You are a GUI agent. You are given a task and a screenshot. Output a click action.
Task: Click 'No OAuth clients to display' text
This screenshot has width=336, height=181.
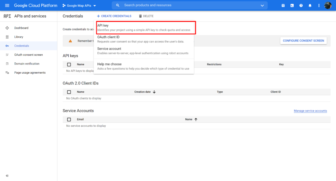(x=84, y=98)
